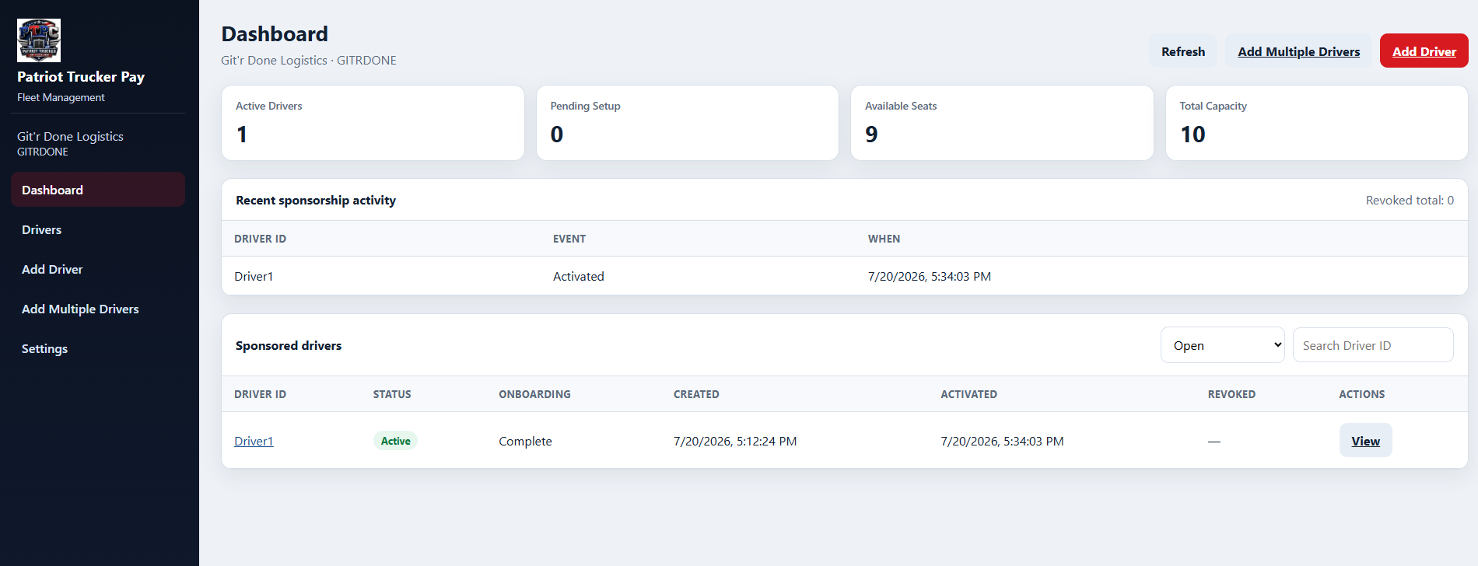The width and height of the screenshot is (1478, 566).
Task: Click the ONBOARDING column header
Action: click(534, 394)
